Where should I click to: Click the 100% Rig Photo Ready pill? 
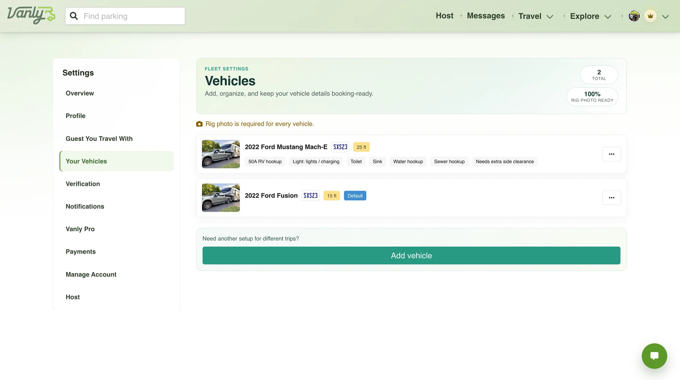(592, 97)
